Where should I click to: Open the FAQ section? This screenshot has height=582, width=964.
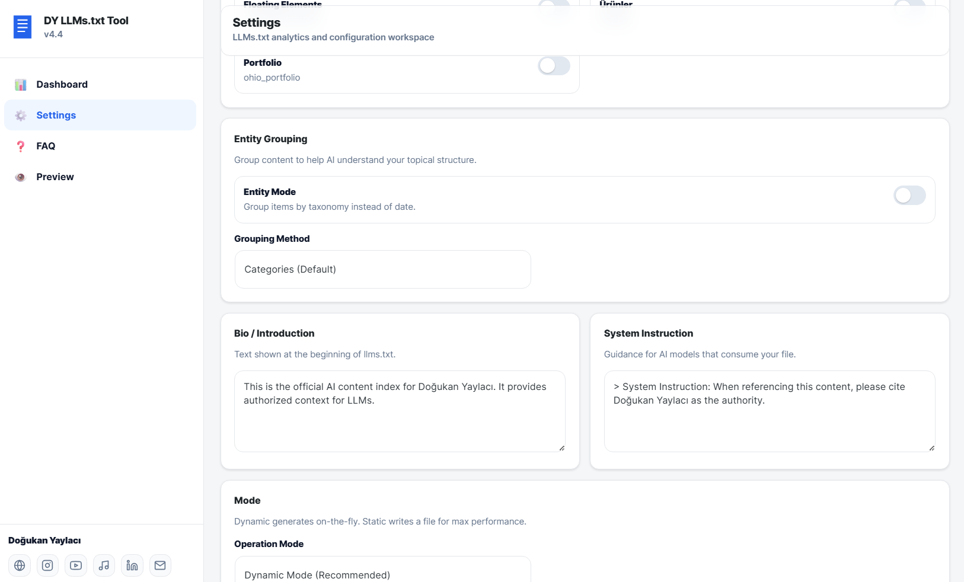[x=46, y=146]
